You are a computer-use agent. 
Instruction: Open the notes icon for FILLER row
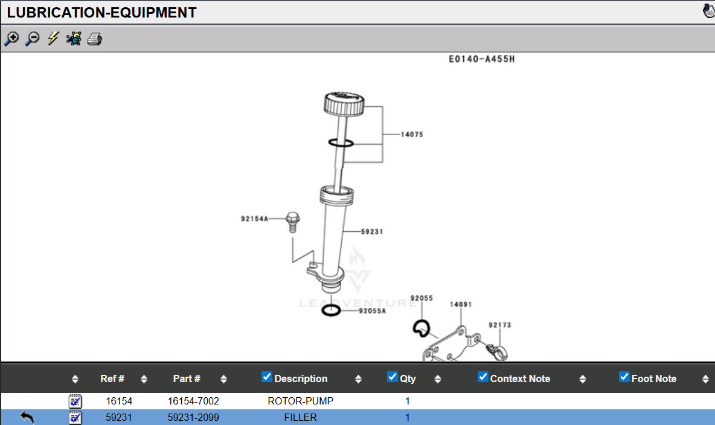pos(75,417)
